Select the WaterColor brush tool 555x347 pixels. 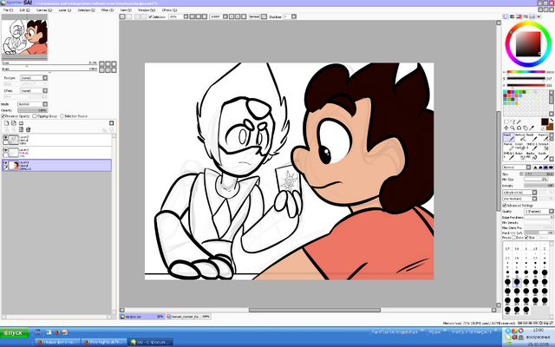pyautogui.click(x=542, y=137)
